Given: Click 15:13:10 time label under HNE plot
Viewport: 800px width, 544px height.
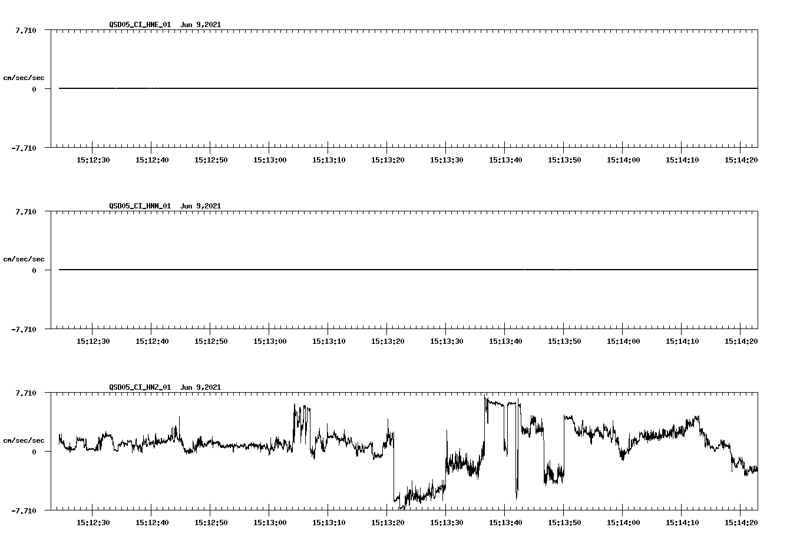Looking at the screenshot, I should 329,160.
